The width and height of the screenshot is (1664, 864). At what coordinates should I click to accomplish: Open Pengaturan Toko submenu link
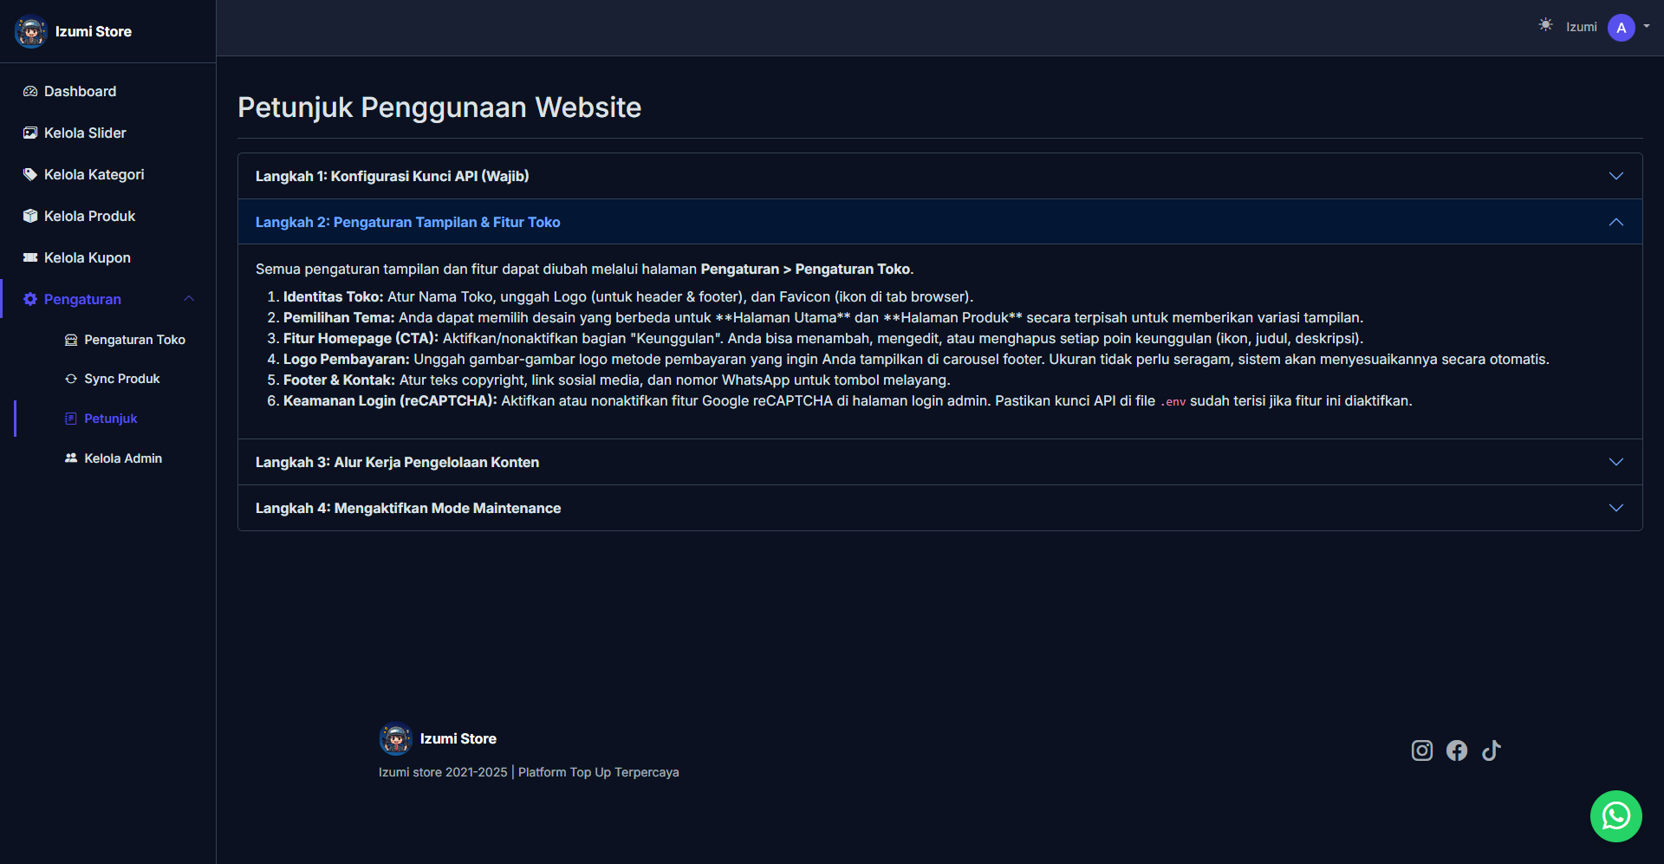click(134, 340)
